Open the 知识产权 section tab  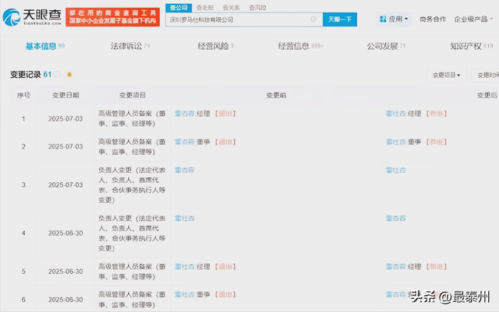tap(471, 47)
